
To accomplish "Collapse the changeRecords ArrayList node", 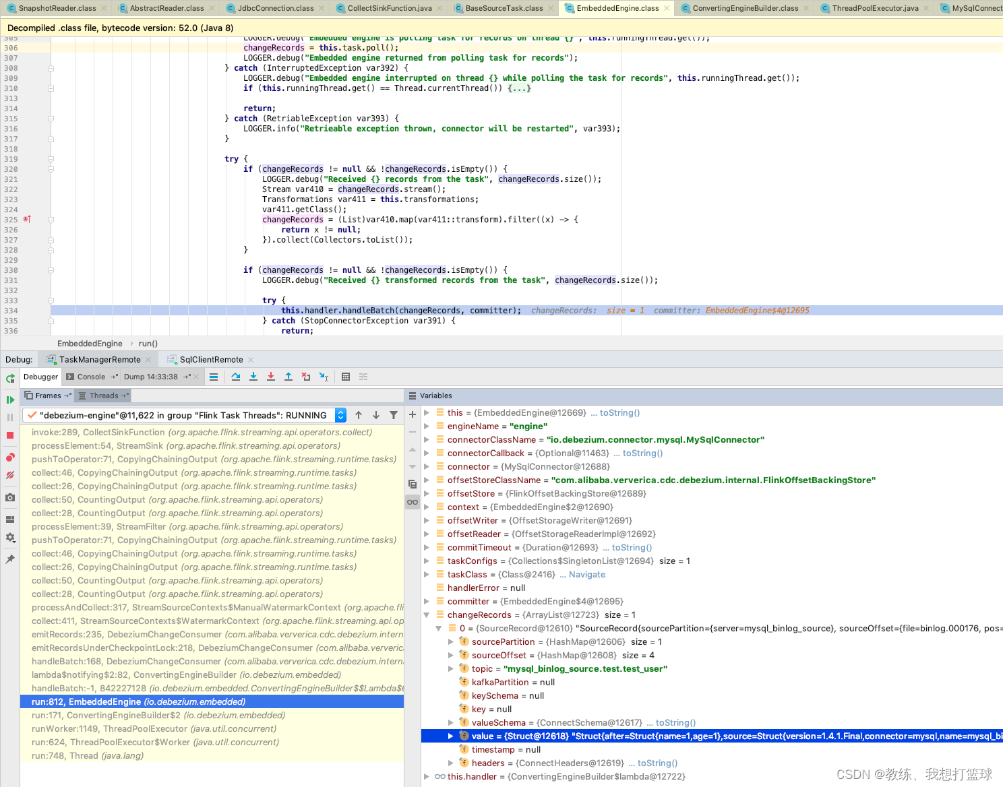I will [x=427, y=615].
